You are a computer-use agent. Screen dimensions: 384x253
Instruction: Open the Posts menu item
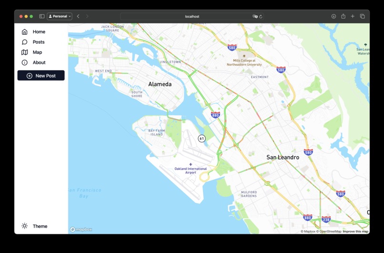[x=41, y=42]
